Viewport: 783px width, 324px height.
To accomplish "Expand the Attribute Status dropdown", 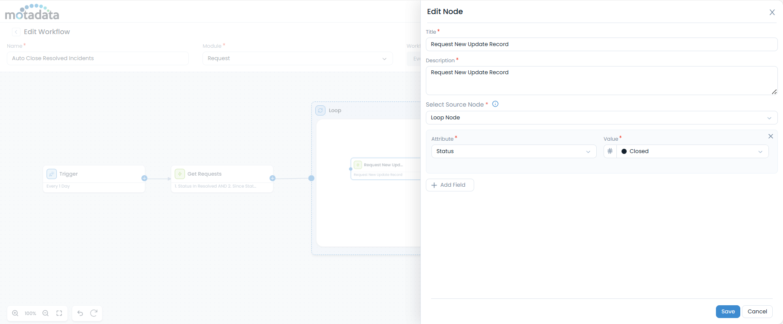I will [513, 151].
